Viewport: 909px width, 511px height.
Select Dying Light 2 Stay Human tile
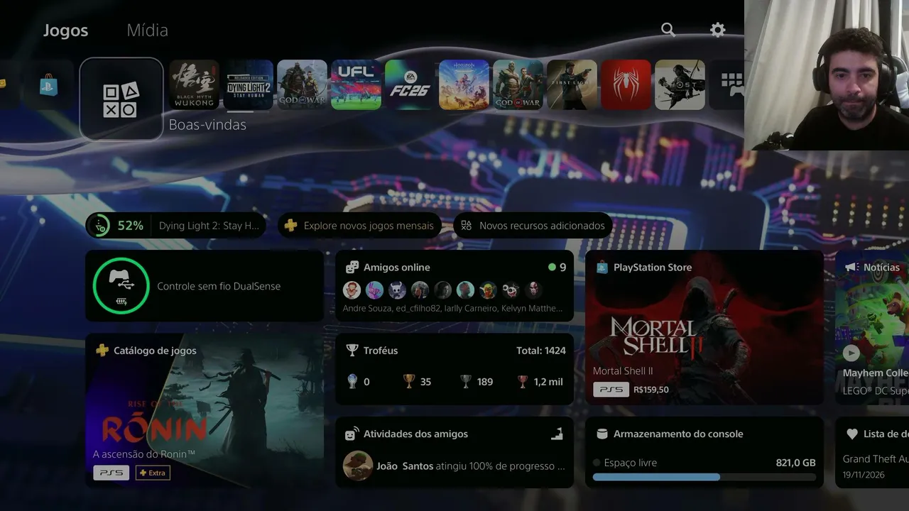click(248, 84)
